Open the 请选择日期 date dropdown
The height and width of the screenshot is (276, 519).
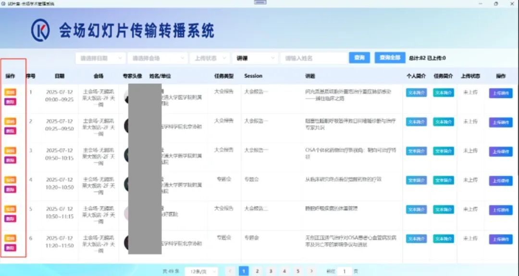100,58
